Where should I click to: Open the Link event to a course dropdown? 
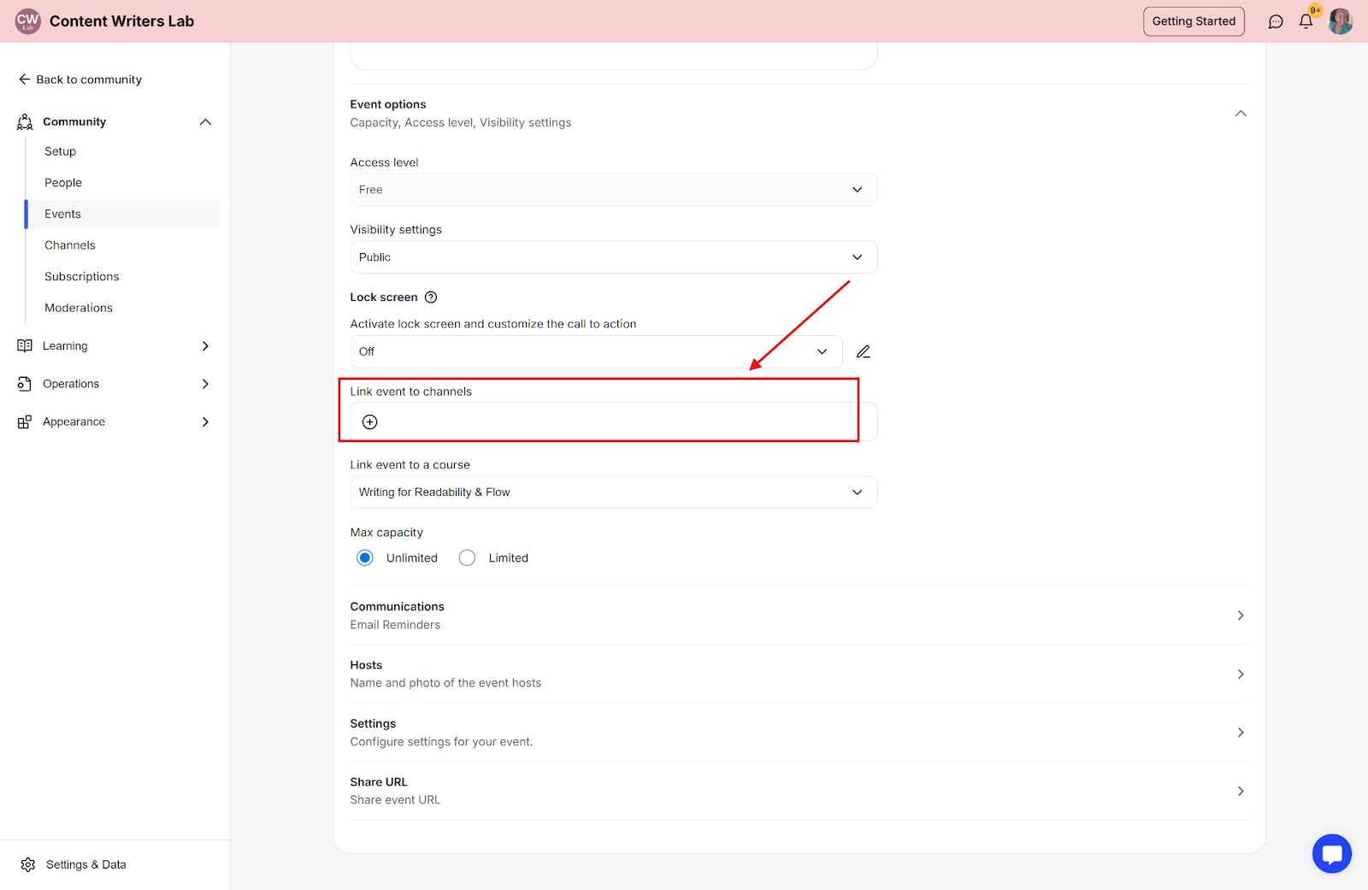point(614,492)
